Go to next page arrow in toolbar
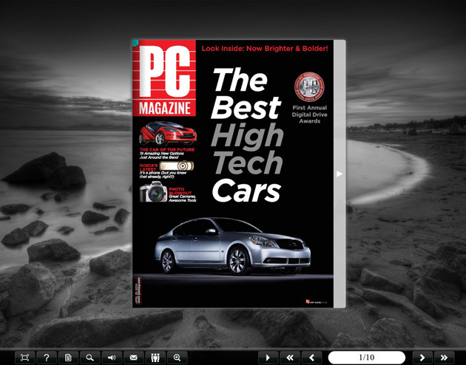The image size is (466, 365). (422, 358)
